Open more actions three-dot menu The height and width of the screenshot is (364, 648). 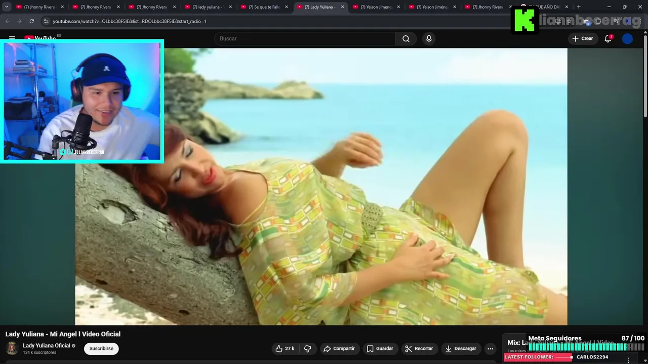(490, 349)
